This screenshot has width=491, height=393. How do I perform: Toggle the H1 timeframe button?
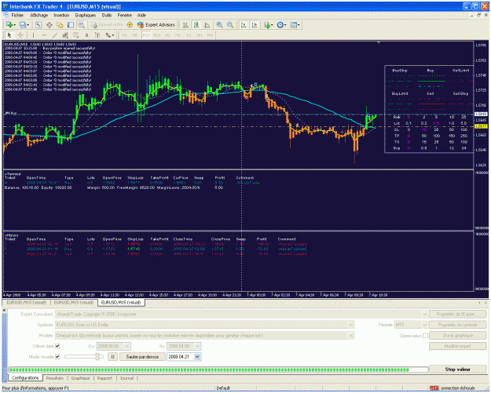(x=167, y=35)
